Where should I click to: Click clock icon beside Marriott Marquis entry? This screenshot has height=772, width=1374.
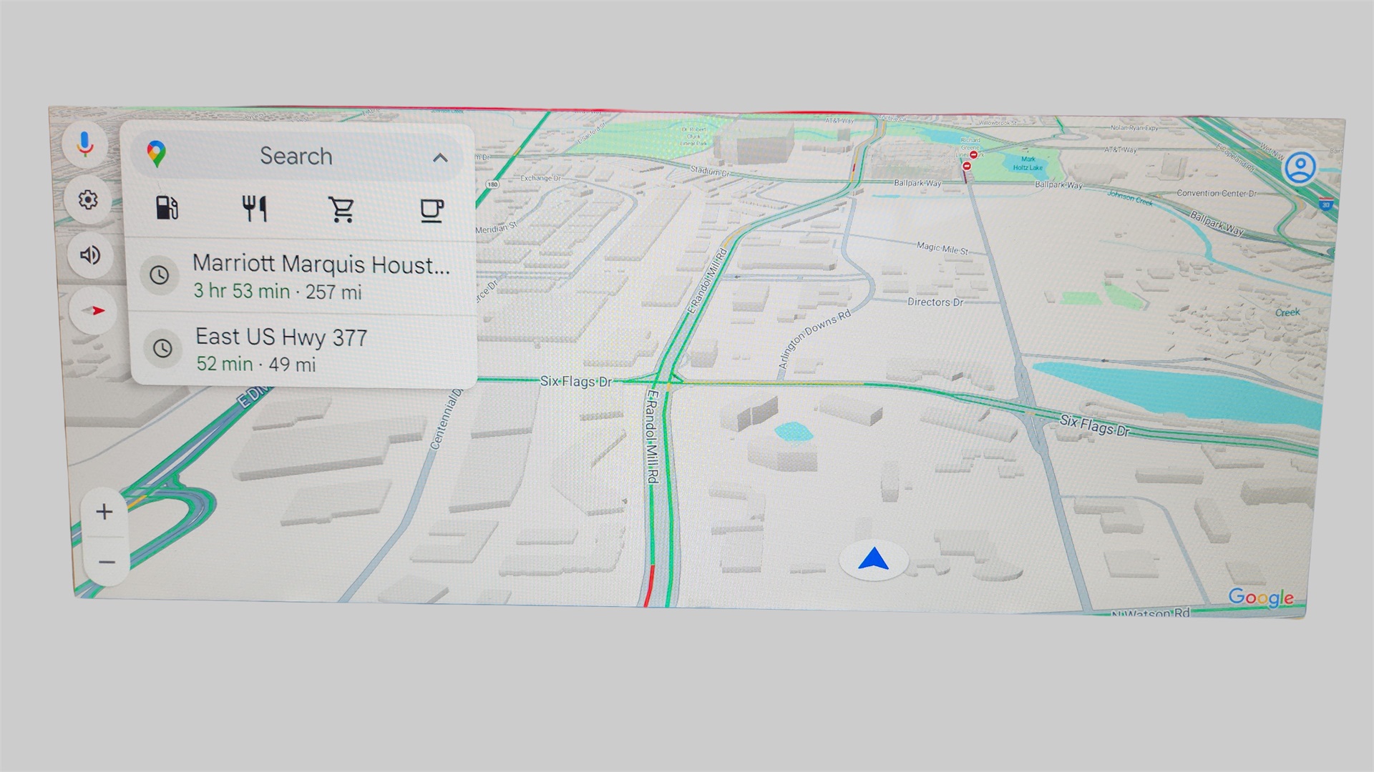[159, 274]
